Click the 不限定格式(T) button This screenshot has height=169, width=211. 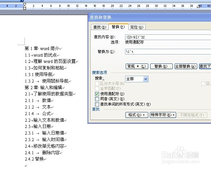tap(192, 115)
